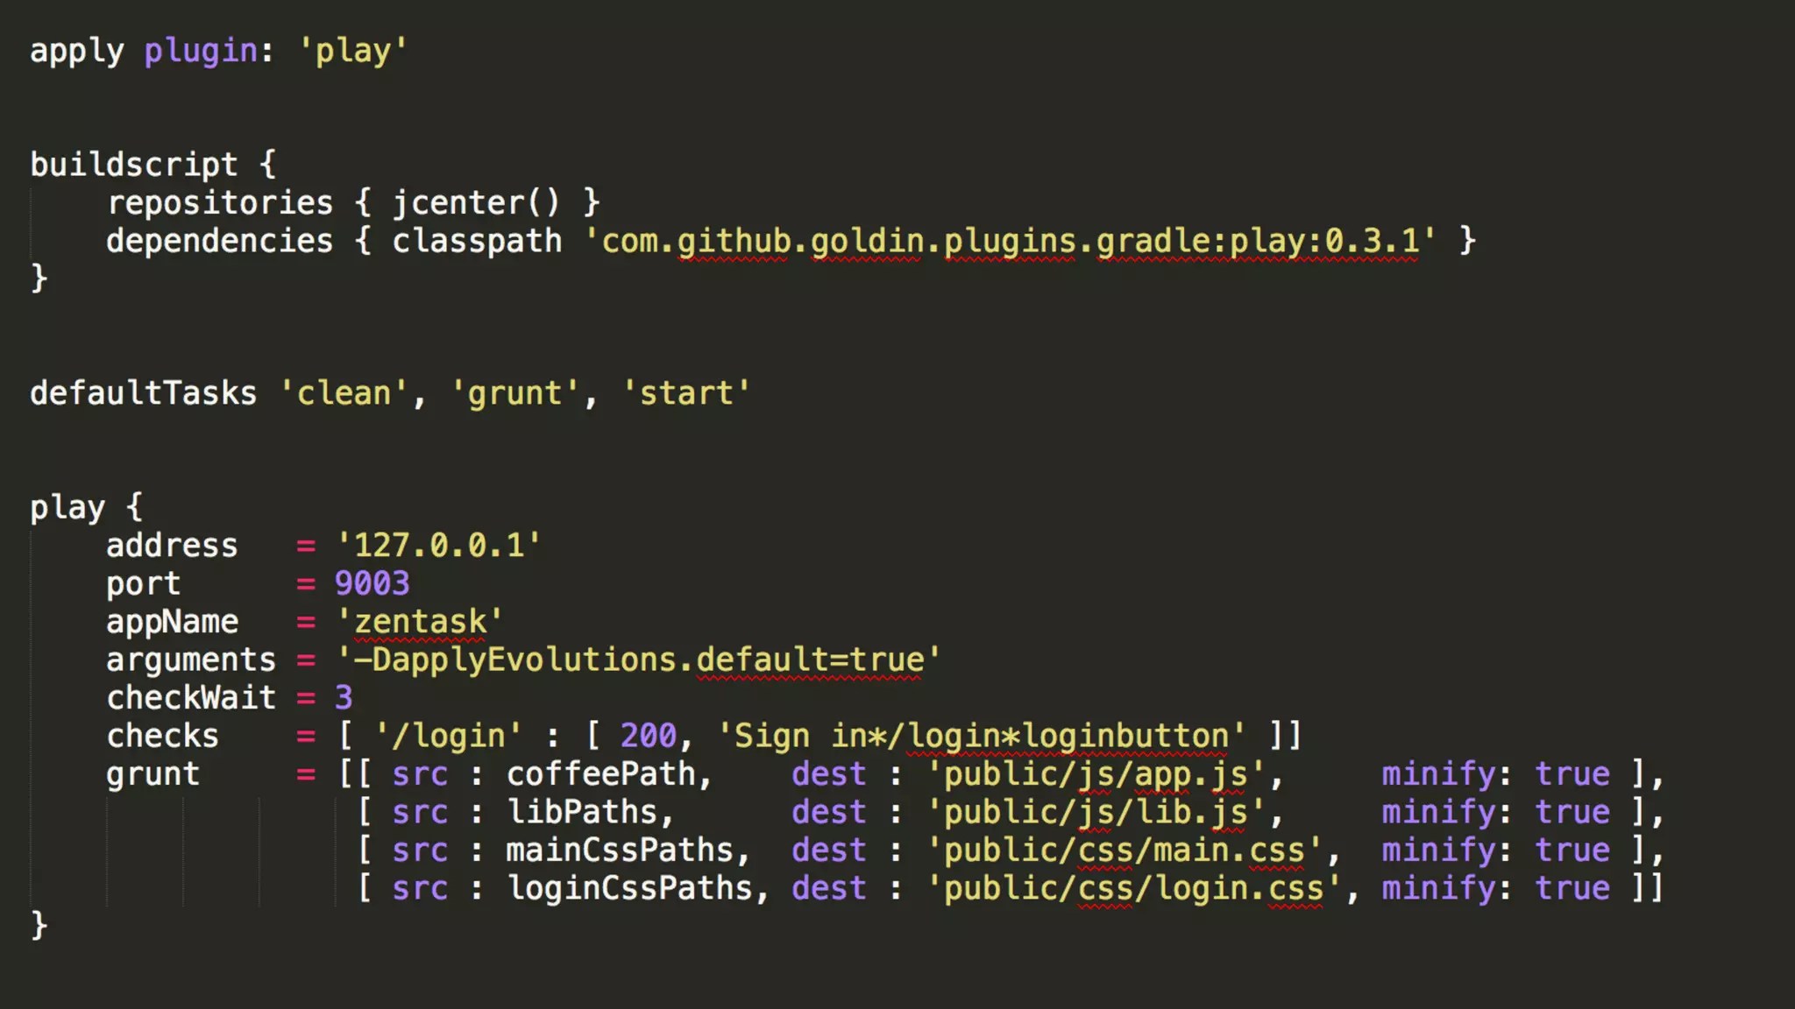
Task: Click the 'start' default task string
Action: 686,393
